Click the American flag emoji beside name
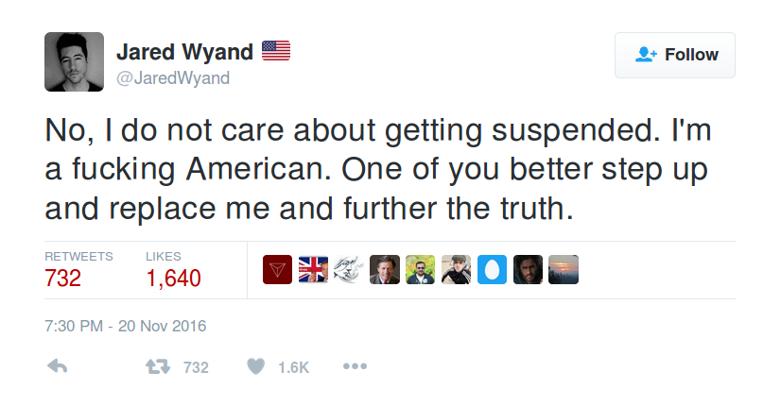The width and height of the screenshot is (781, 406). 275,51
